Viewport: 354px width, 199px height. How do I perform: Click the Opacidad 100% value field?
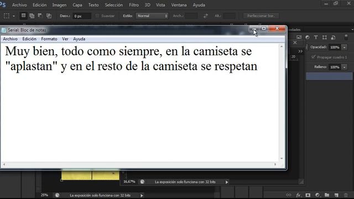click(335, 48)
